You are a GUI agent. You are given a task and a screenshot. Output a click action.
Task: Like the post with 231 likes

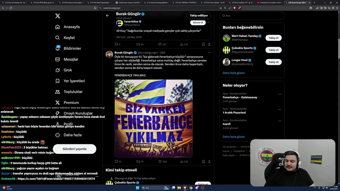tap(162, 44)
